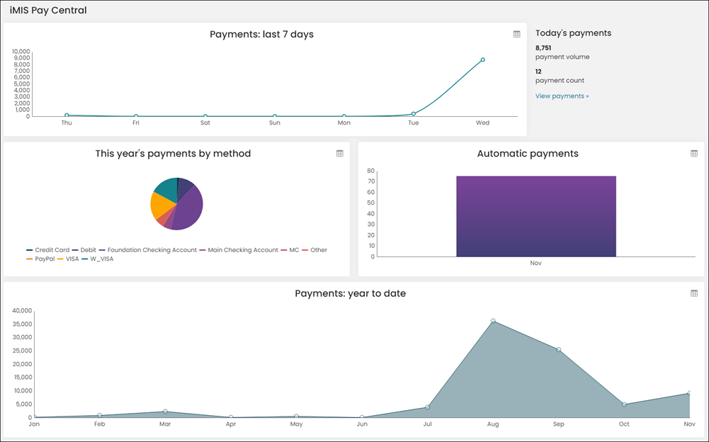
Task: Toggle Foundation Checking Account legend item
Action: point(148,250)
